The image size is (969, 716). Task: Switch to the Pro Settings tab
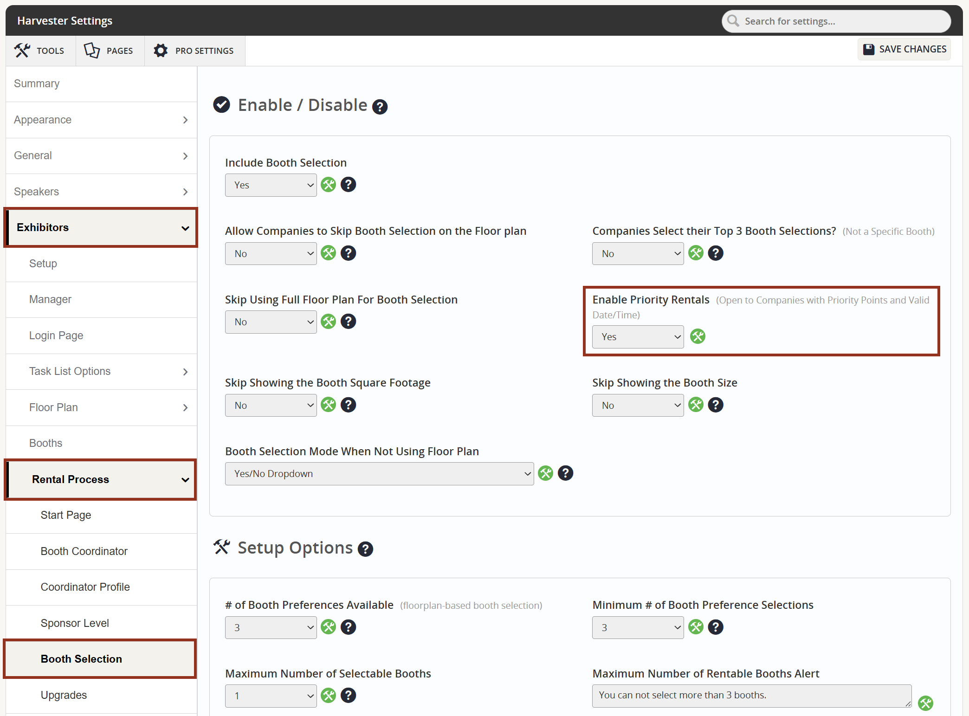[x=195, y=51]
